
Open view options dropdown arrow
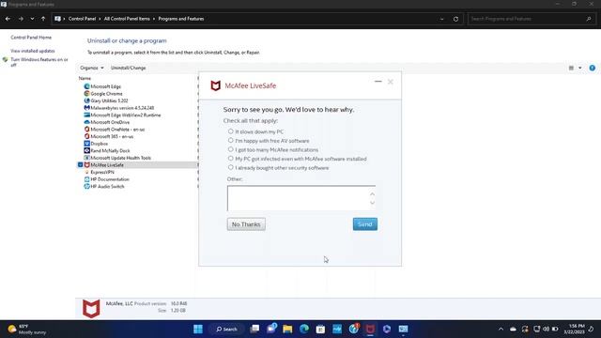click(x=580, y=68)
